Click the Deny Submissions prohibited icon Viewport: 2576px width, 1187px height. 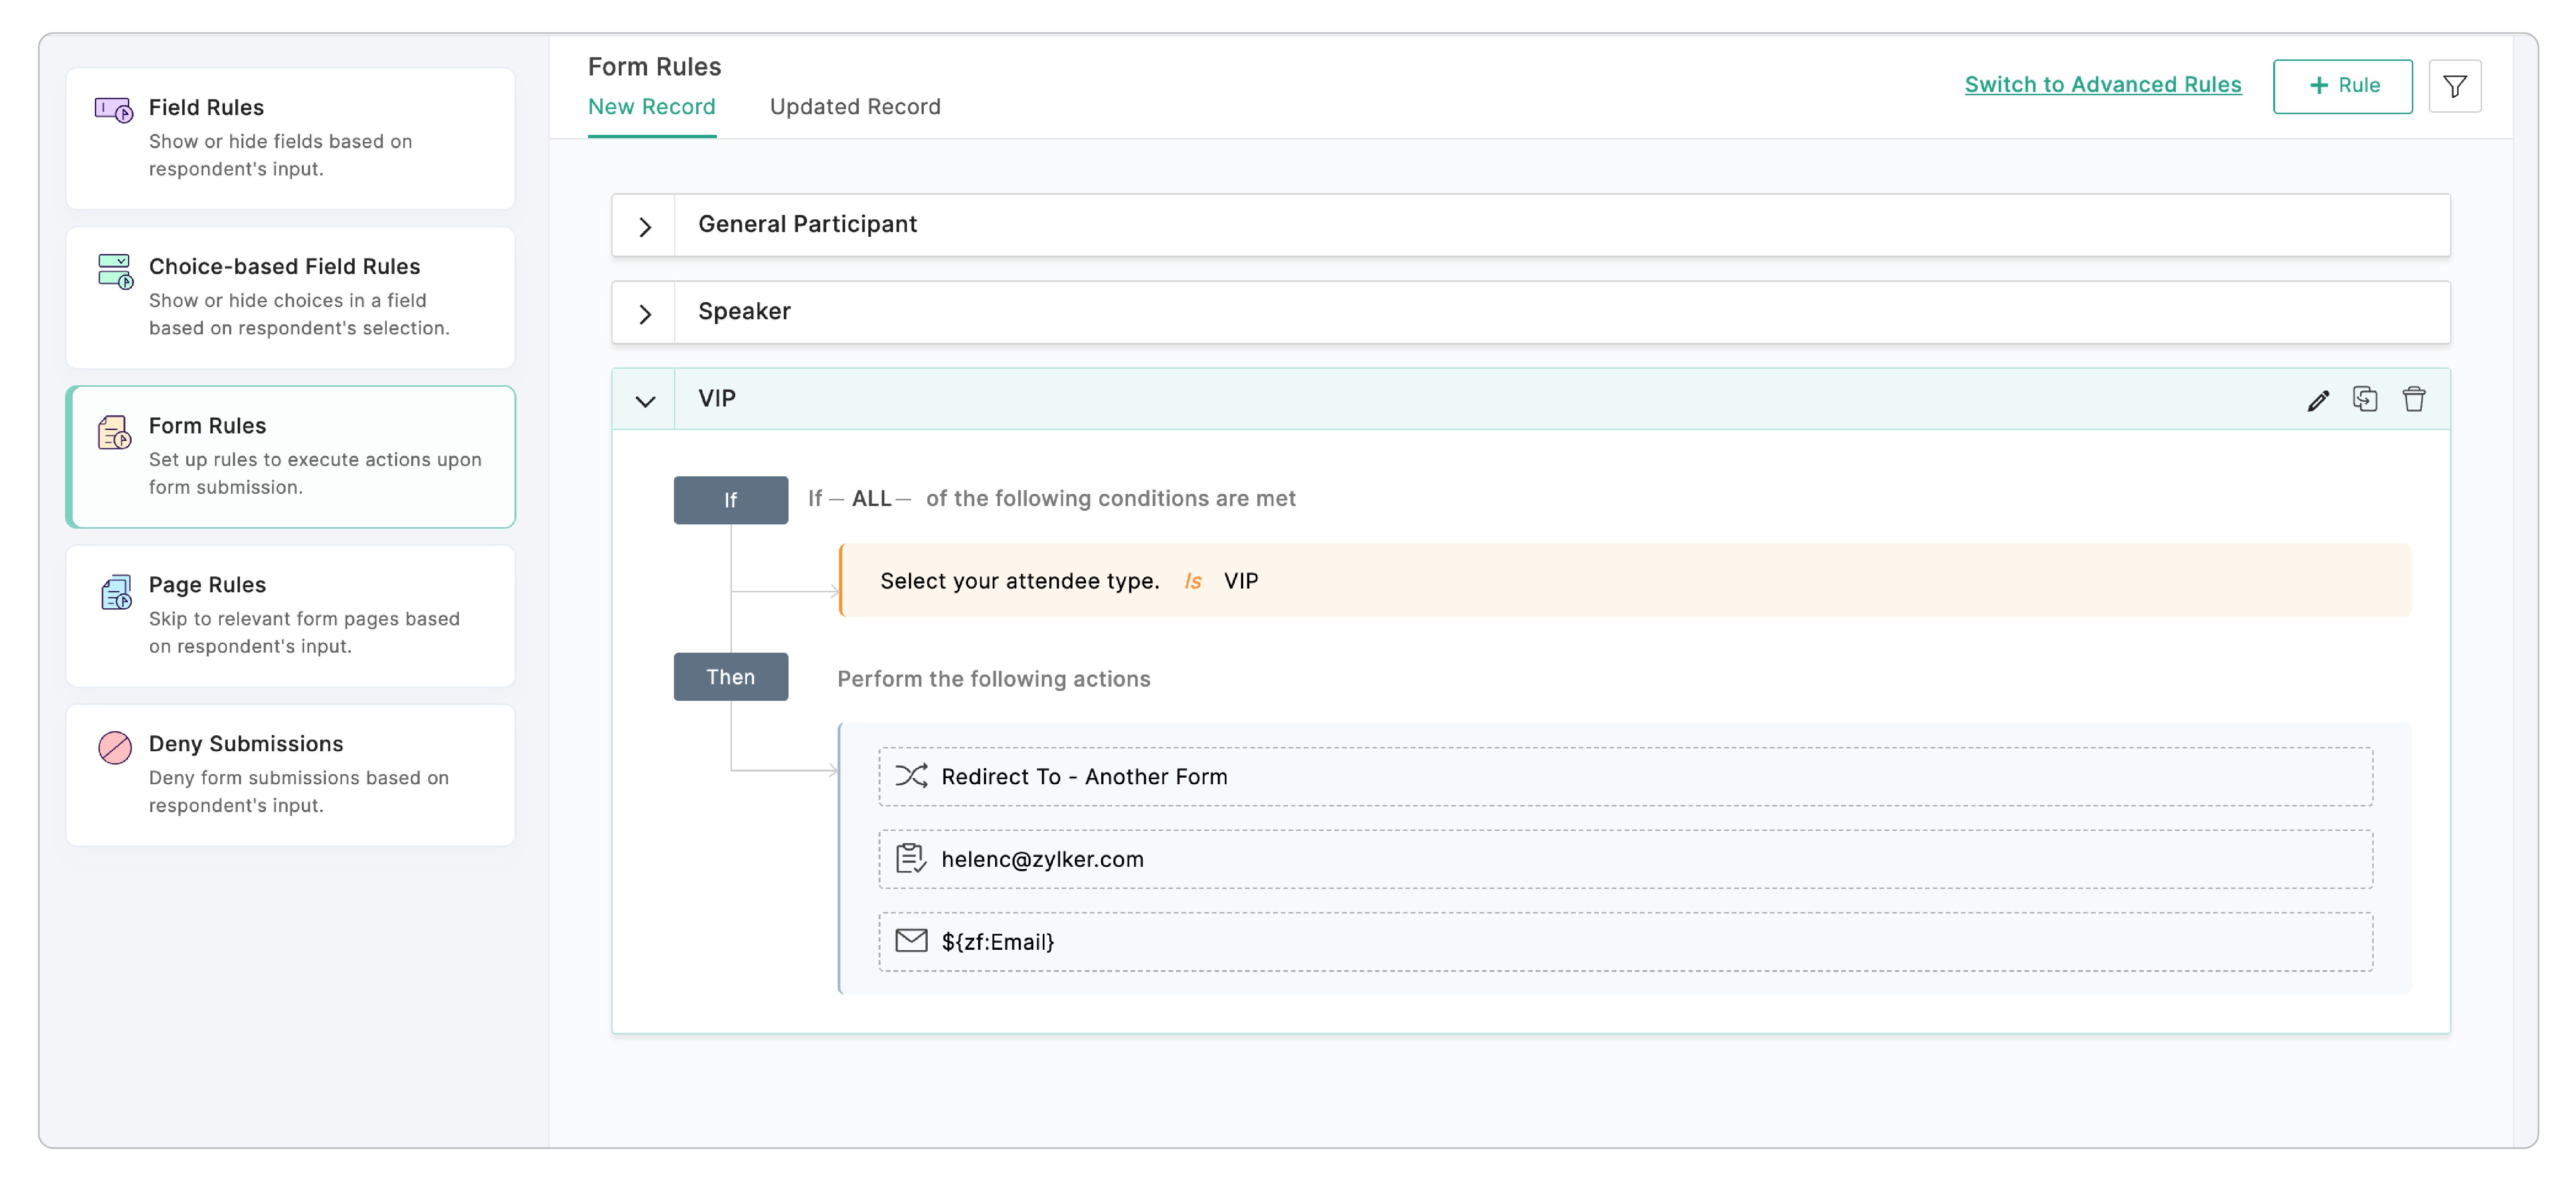(x=115, y=747)
